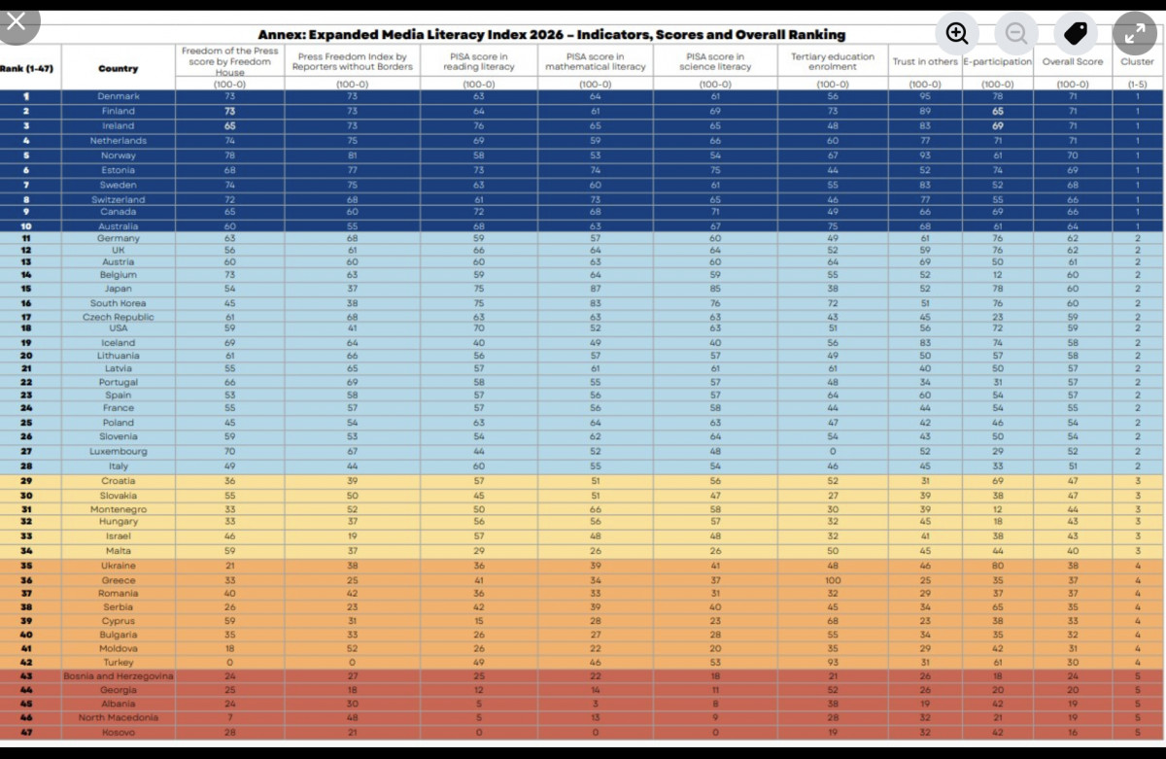Zoom in using the magnifier plus icon
The height and width of the screenshot is (759, 1166).
pyautogui.click(x=957, y=34)
